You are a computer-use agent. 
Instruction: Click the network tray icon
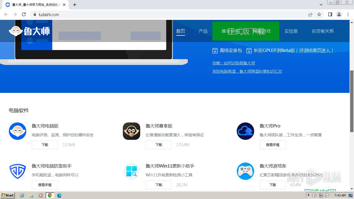coord(321,195)
